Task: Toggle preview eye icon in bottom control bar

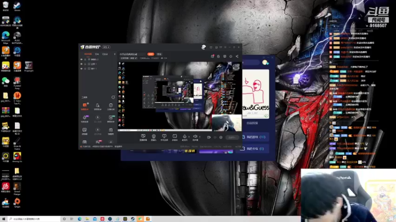Action: pos(215,138)
